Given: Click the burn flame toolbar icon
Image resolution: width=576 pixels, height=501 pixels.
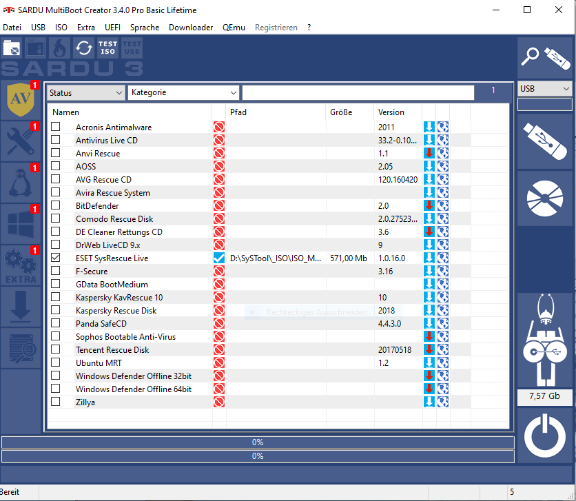Looking at the screenshot, I should click(x=59, y=48).
